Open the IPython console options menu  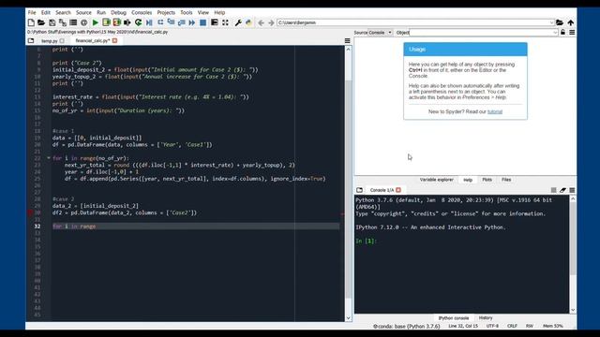click(572, 190)
